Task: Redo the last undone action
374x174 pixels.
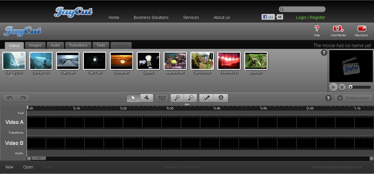Action: pos(23,98)
